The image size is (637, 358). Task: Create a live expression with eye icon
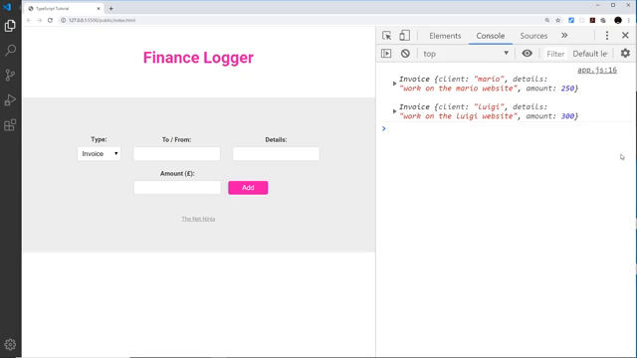(x=527, y=54)
